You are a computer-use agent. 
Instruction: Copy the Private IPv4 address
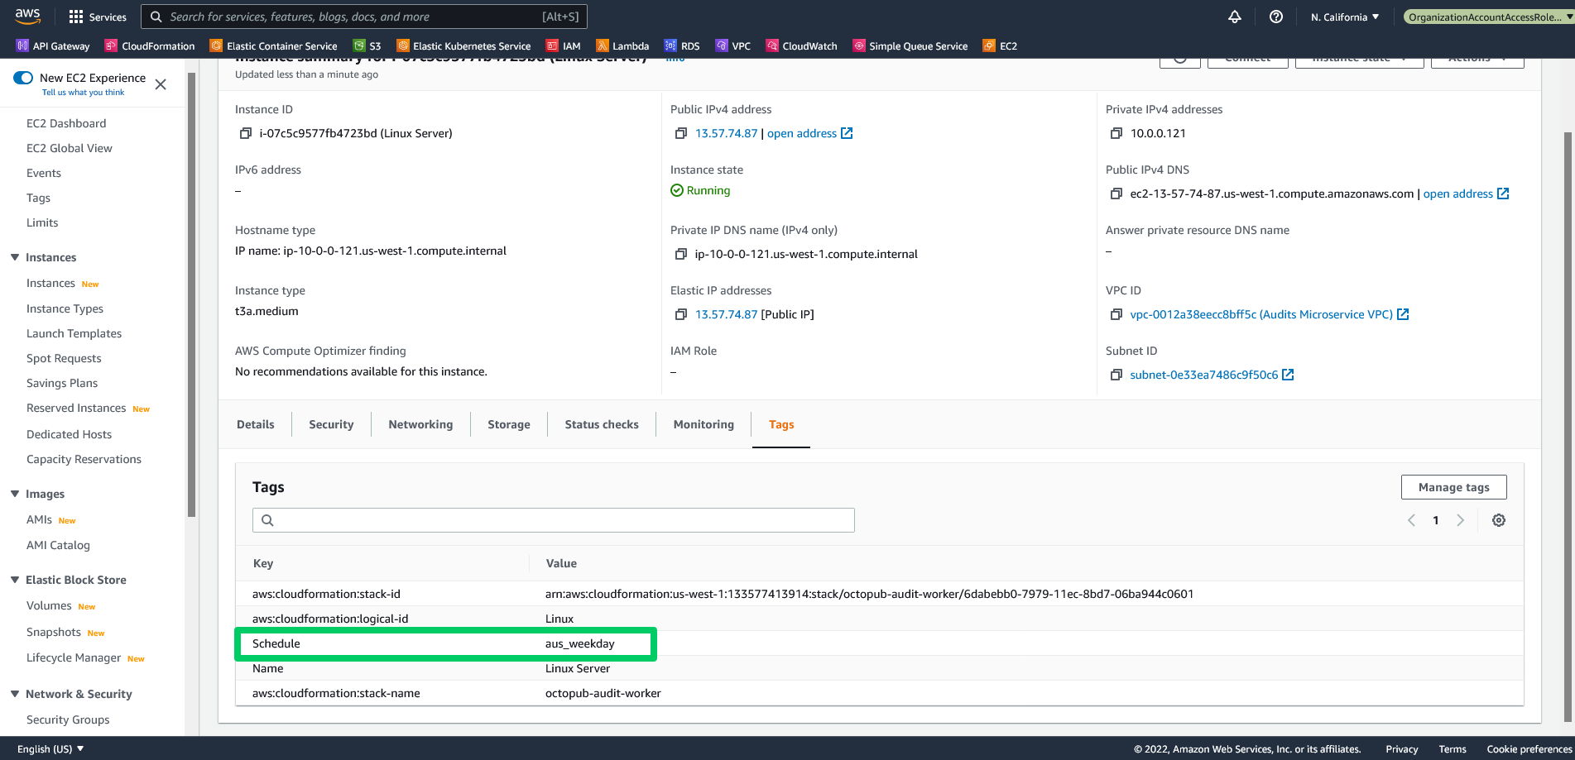tap(1116, 133)
